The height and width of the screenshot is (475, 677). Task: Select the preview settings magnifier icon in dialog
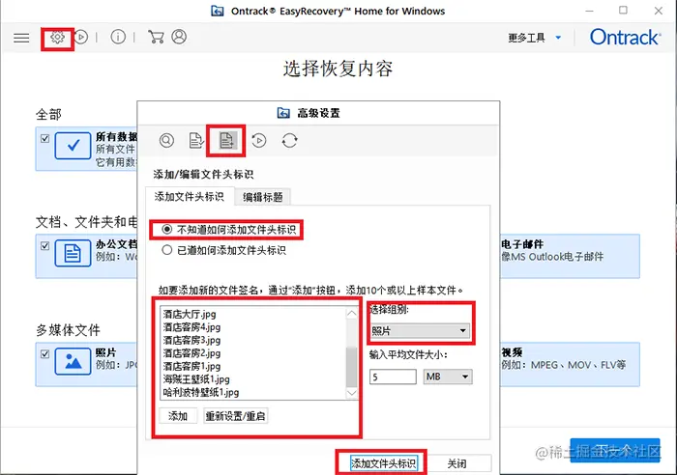166,141
